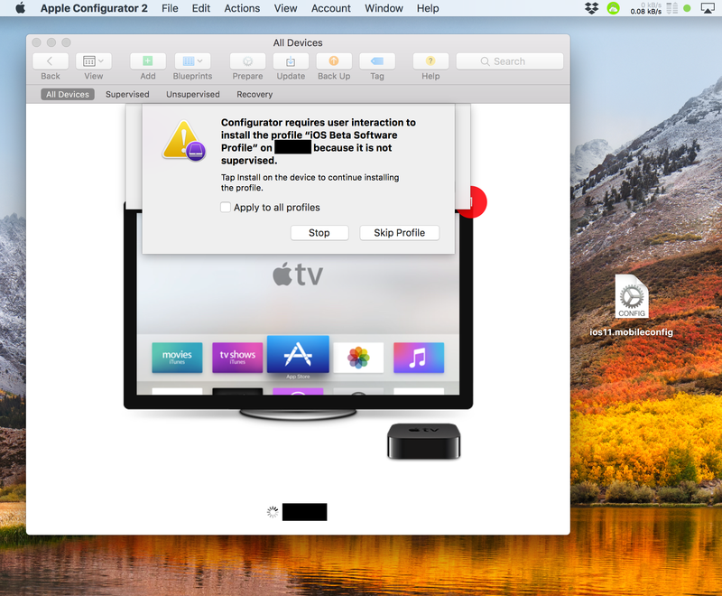
Task: Click the Prepare gear icon
Action: (247, 61)
